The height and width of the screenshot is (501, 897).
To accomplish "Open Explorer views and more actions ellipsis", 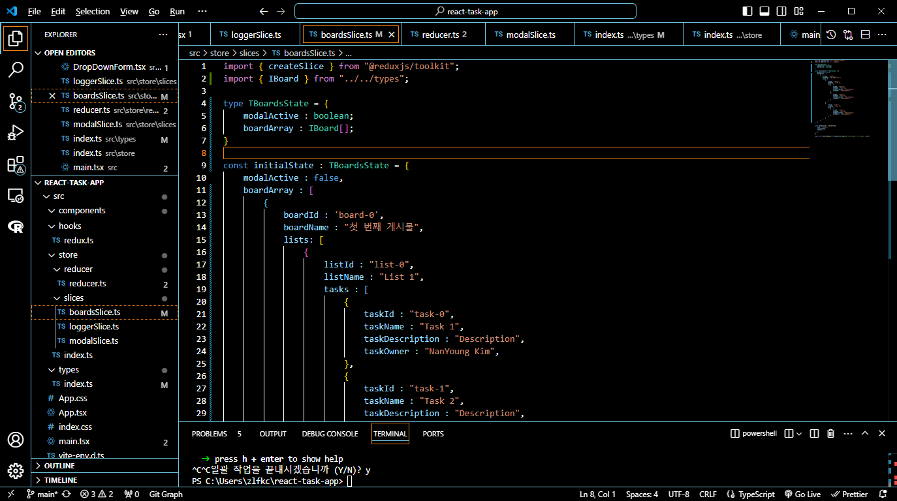I will pos(163,35).
